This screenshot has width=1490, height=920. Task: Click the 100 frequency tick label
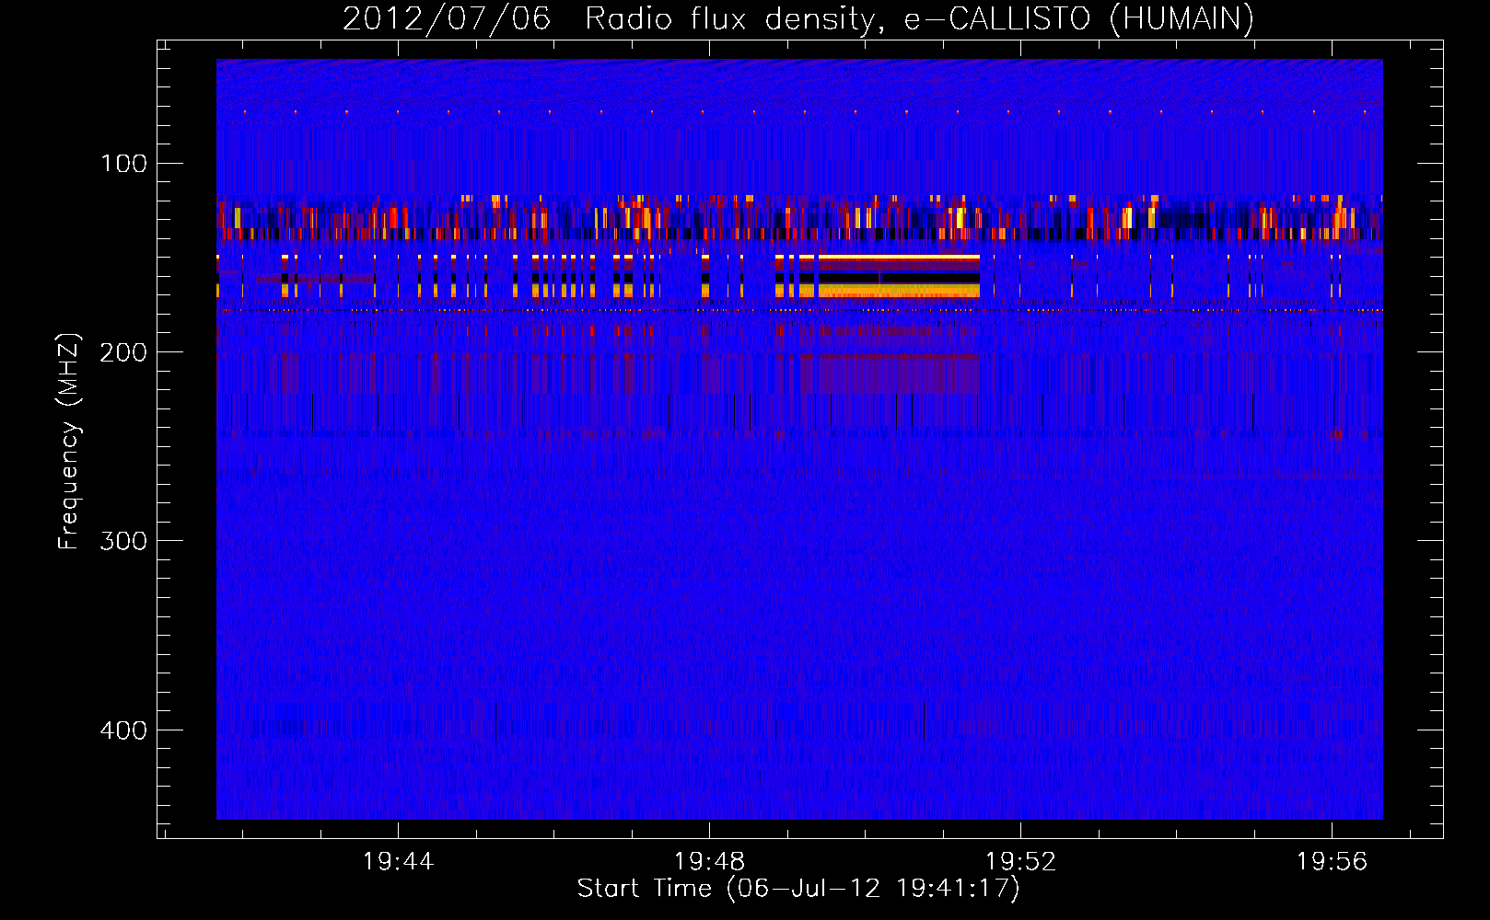click(x=123, y=164)
